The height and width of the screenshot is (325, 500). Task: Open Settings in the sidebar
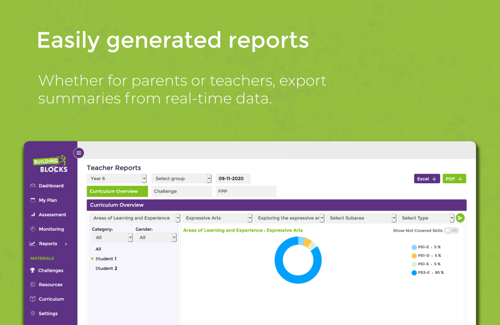[x=48, y=313]
